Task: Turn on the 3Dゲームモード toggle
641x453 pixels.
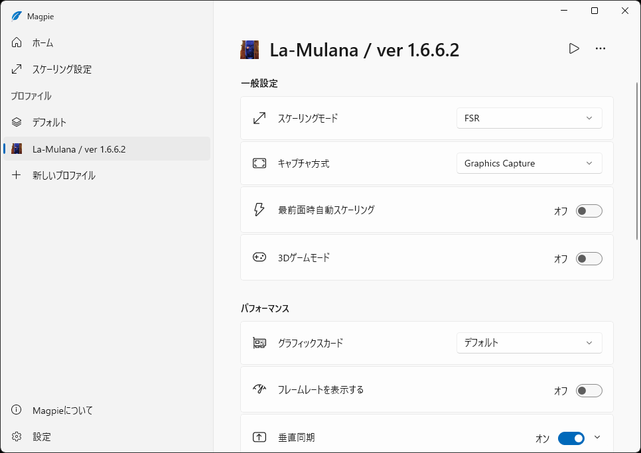Action: click(589, 258)
